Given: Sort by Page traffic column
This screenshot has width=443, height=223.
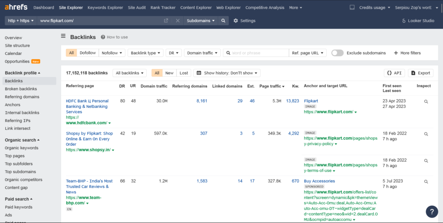Looking at the screenshot, I should 272,86.
